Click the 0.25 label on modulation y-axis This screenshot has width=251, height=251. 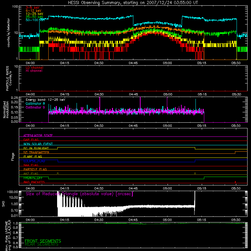pos(14,98)
